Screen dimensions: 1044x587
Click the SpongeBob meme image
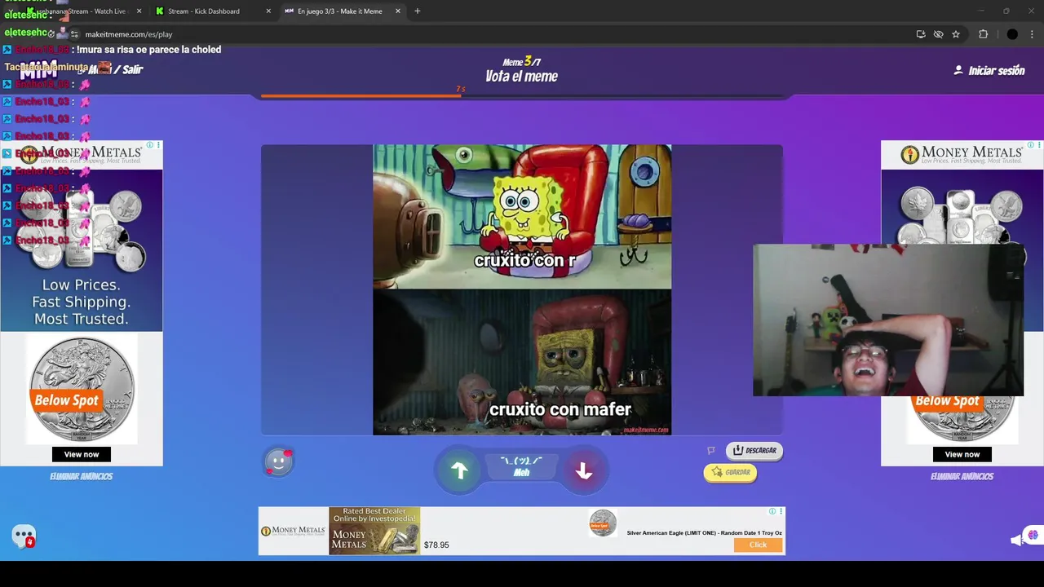[522, 290]
